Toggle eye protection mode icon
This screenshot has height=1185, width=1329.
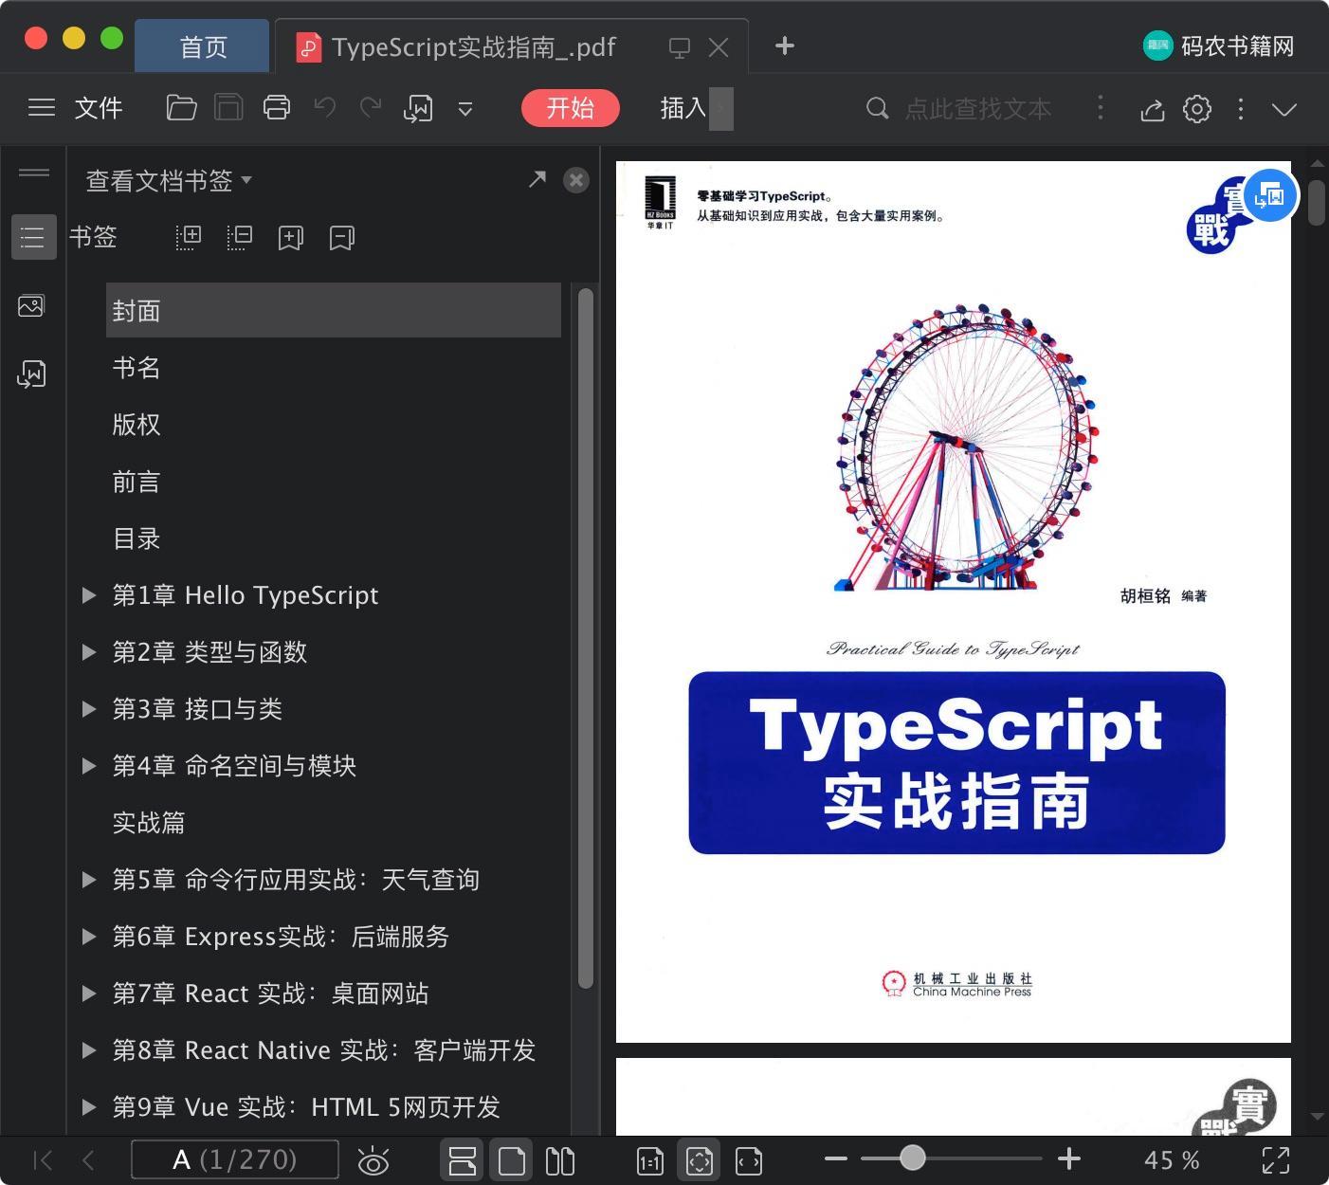(x=373, y=1160)
